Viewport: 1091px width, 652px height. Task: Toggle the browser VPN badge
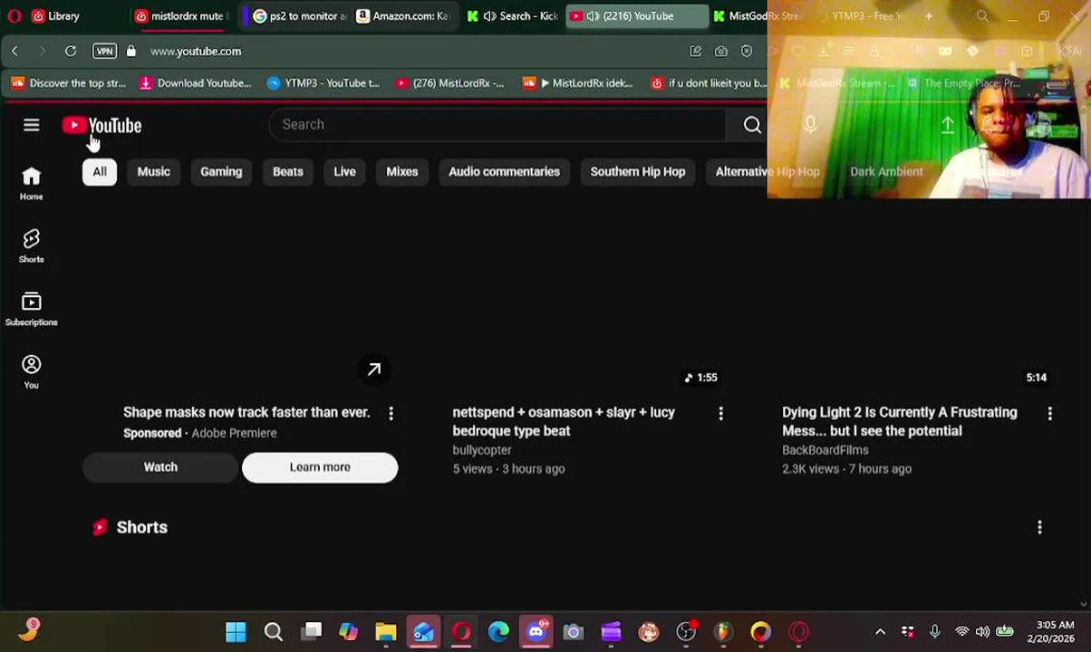tap(104, 52)
